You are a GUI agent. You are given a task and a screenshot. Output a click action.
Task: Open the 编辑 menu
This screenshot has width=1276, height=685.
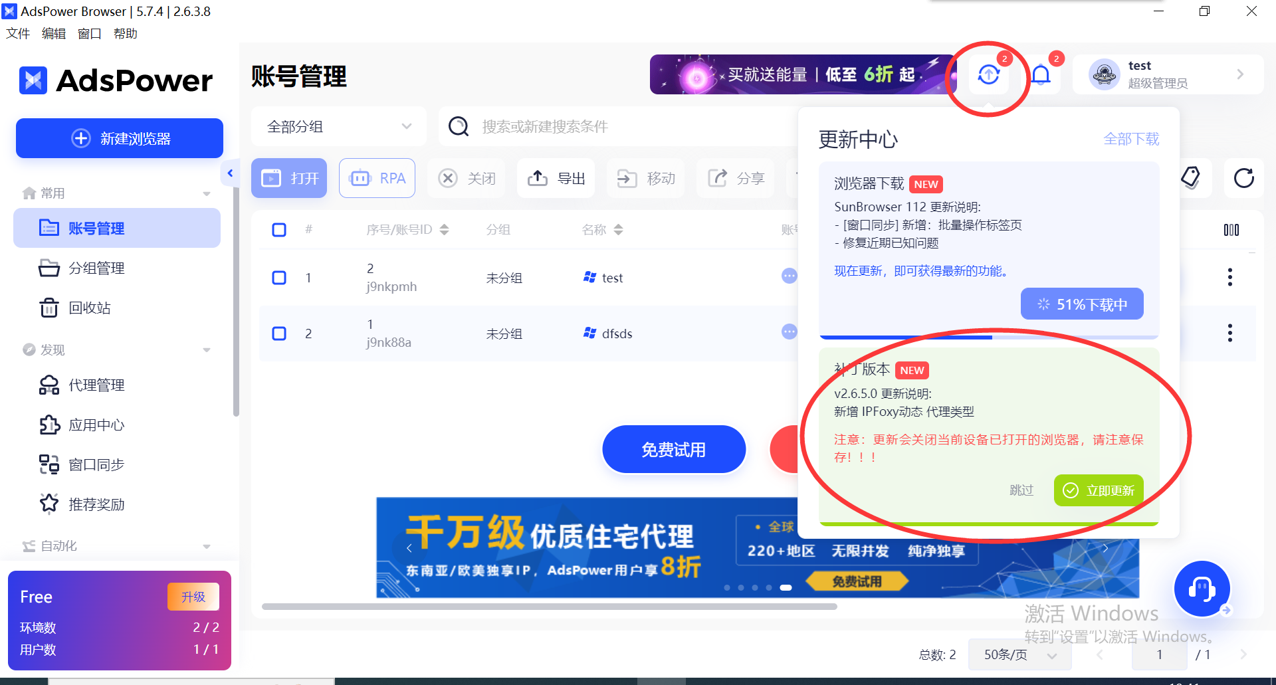(54, 34)
